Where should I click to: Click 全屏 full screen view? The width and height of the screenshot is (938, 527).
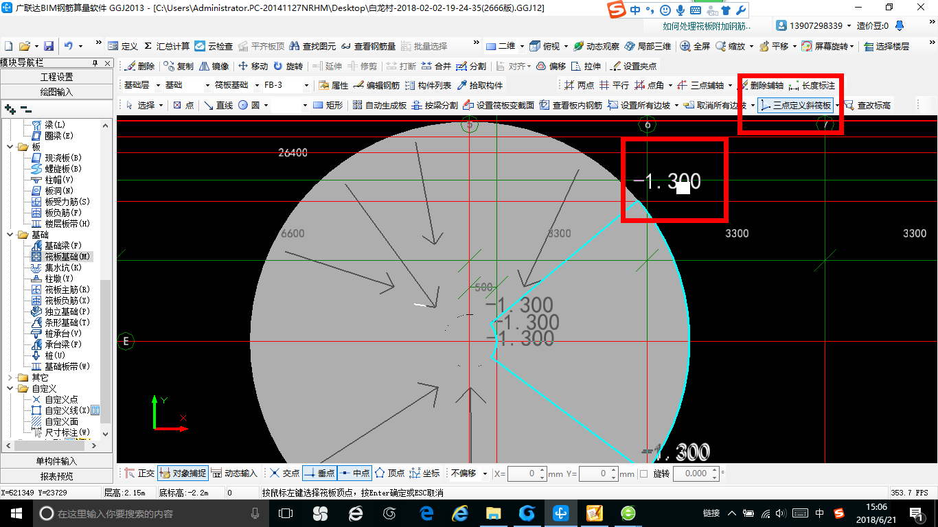point(695,46)
